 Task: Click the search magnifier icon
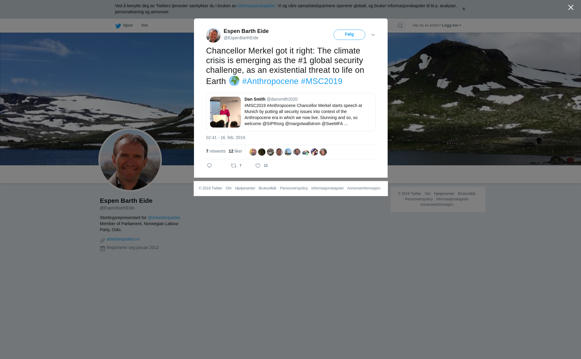(x=400, y=26)
